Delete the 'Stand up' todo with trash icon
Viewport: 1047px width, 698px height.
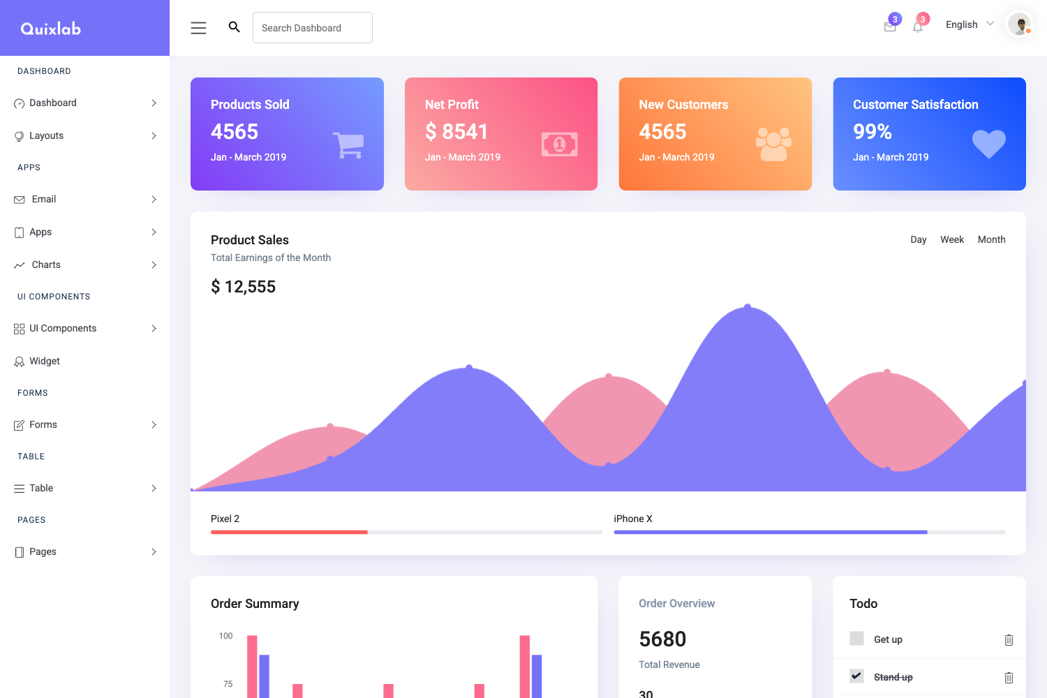[1009, 678]
